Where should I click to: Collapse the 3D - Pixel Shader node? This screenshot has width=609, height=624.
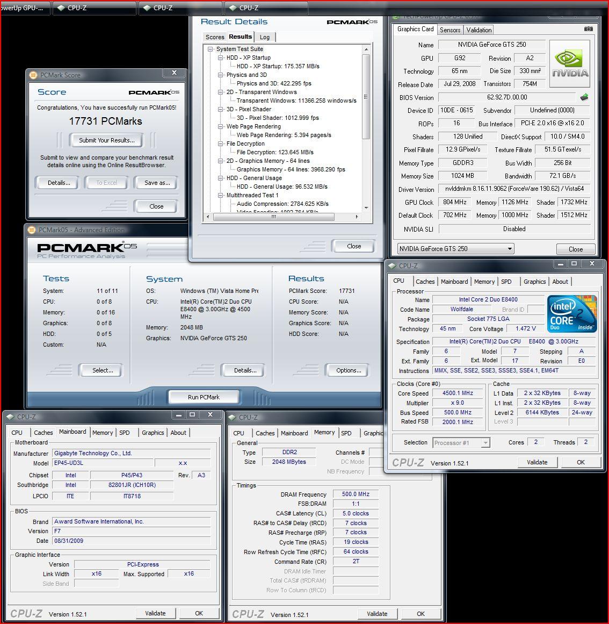pyautogui.click(x=221, y=109)
